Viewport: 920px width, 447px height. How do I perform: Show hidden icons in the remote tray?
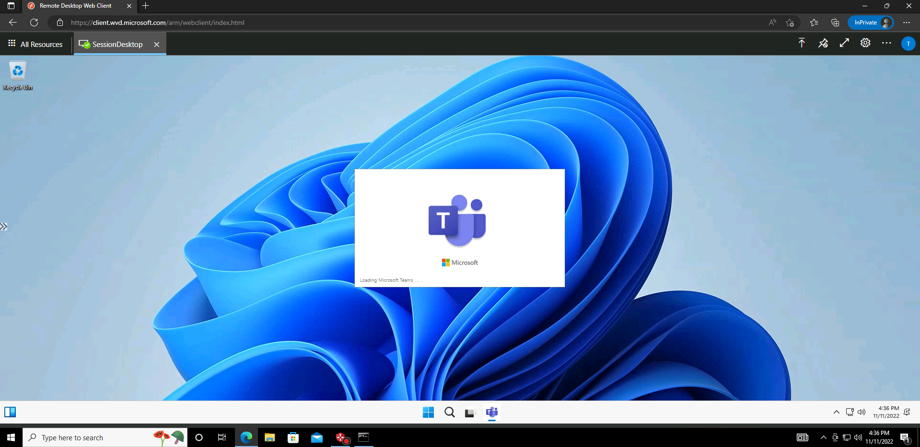pyautogui.click(x=836, y=412)
